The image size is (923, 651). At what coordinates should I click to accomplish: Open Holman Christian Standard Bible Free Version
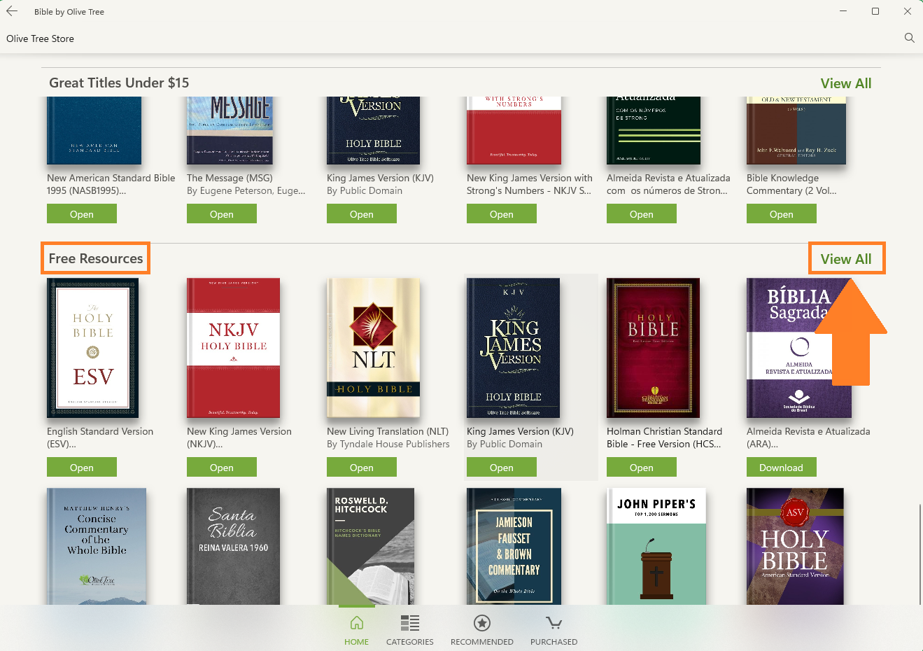click(x=642, y=467)
